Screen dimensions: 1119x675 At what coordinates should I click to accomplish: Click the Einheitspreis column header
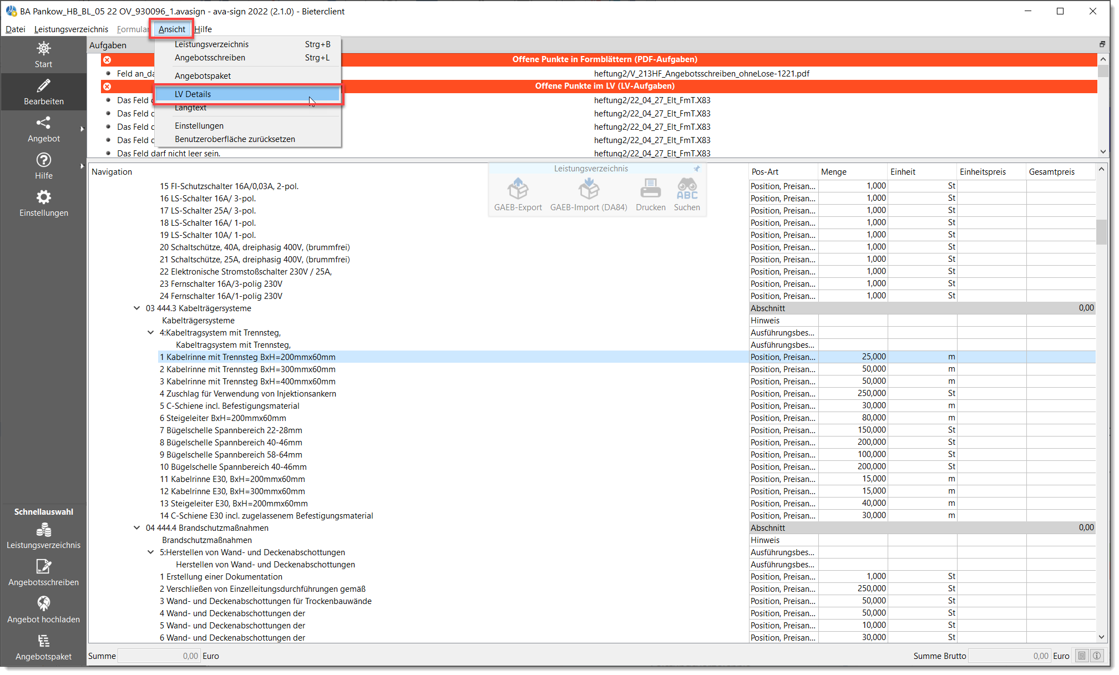pyautogui.click(x=991, y=172)
